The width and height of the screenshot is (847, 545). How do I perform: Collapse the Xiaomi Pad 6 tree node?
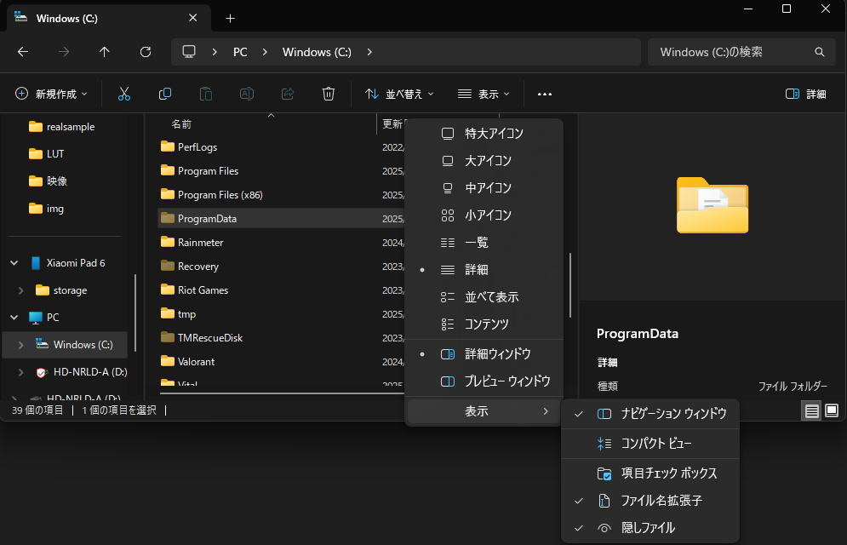(14, 263)
